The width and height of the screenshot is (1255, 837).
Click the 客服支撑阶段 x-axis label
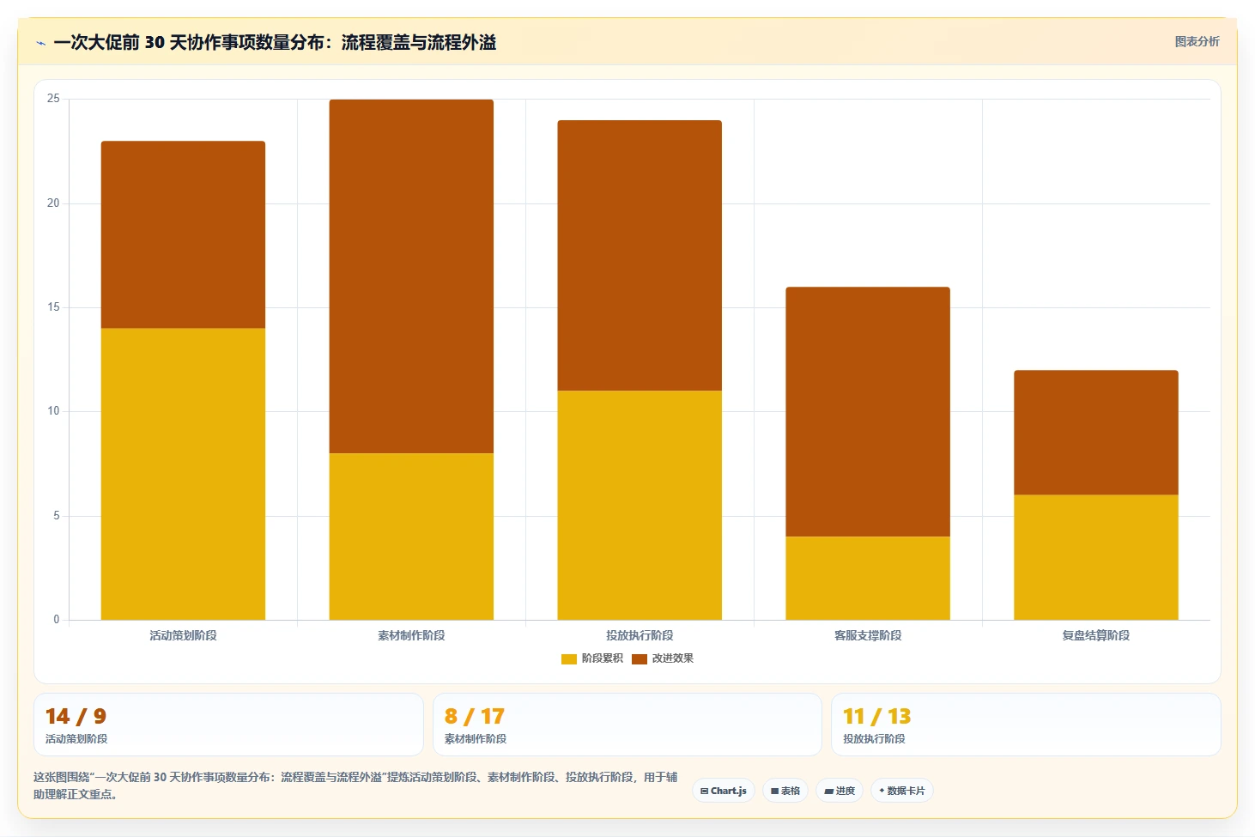pos(868,635)
